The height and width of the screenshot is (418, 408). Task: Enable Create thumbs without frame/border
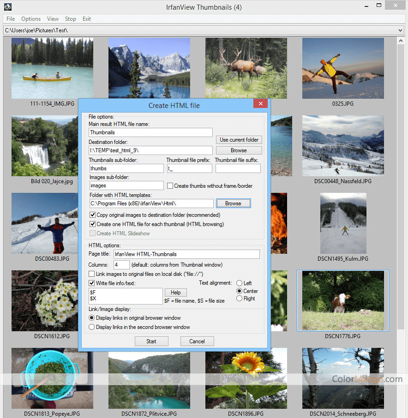(x=170, y=186)
